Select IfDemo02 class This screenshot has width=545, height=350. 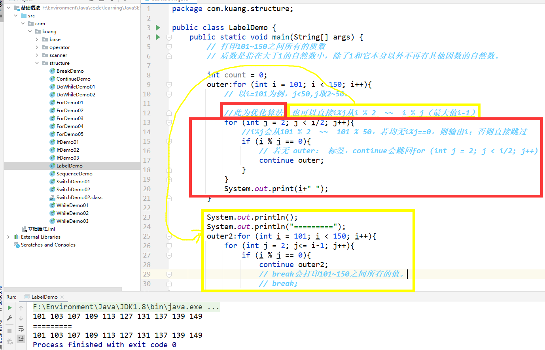pos(68,150)
